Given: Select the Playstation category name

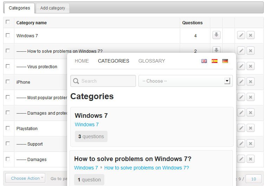Looking at the screenshot, I should point(27,128).
